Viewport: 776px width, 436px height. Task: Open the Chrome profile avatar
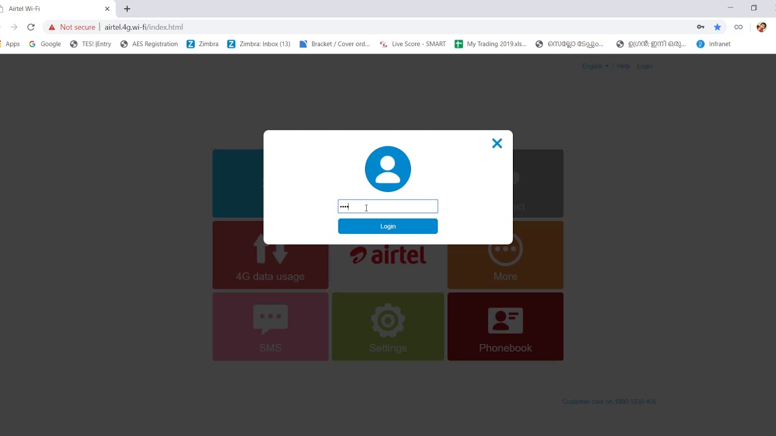click(761, 27)
